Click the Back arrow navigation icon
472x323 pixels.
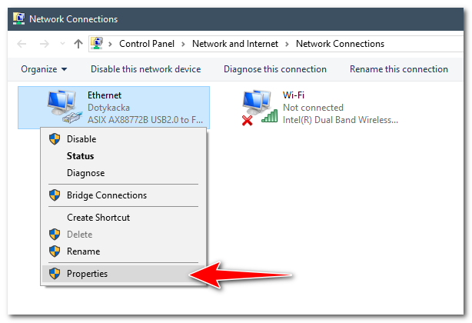click(22, 44)
